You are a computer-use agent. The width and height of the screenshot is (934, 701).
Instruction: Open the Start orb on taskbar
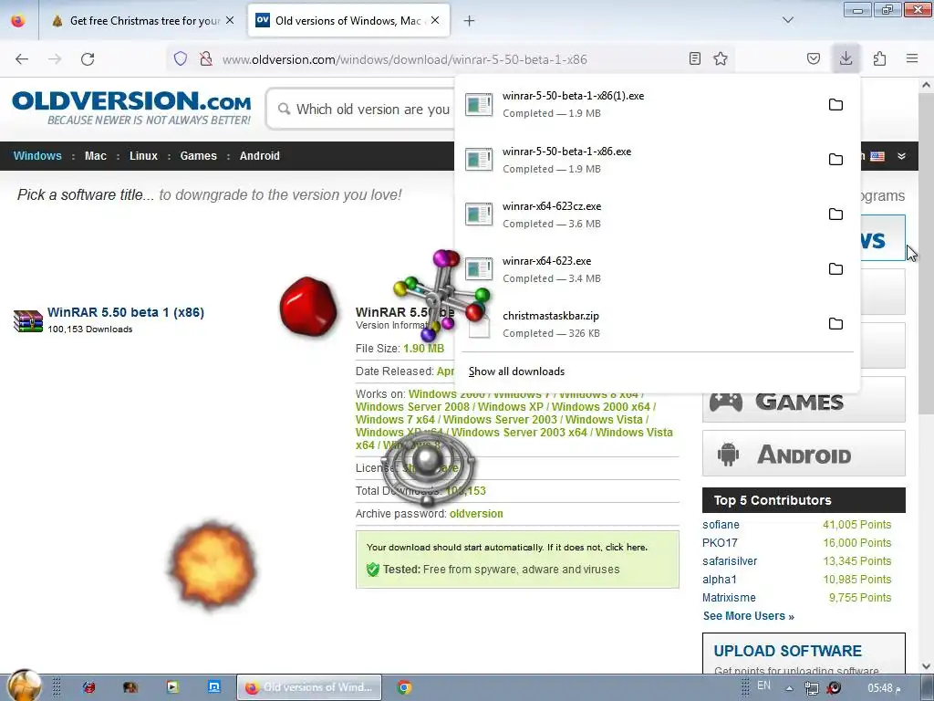pos(25,685)
